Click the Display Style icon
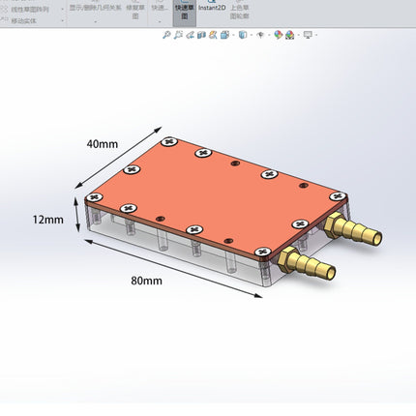This screenshot has height=416, width=416. [243, 35]
